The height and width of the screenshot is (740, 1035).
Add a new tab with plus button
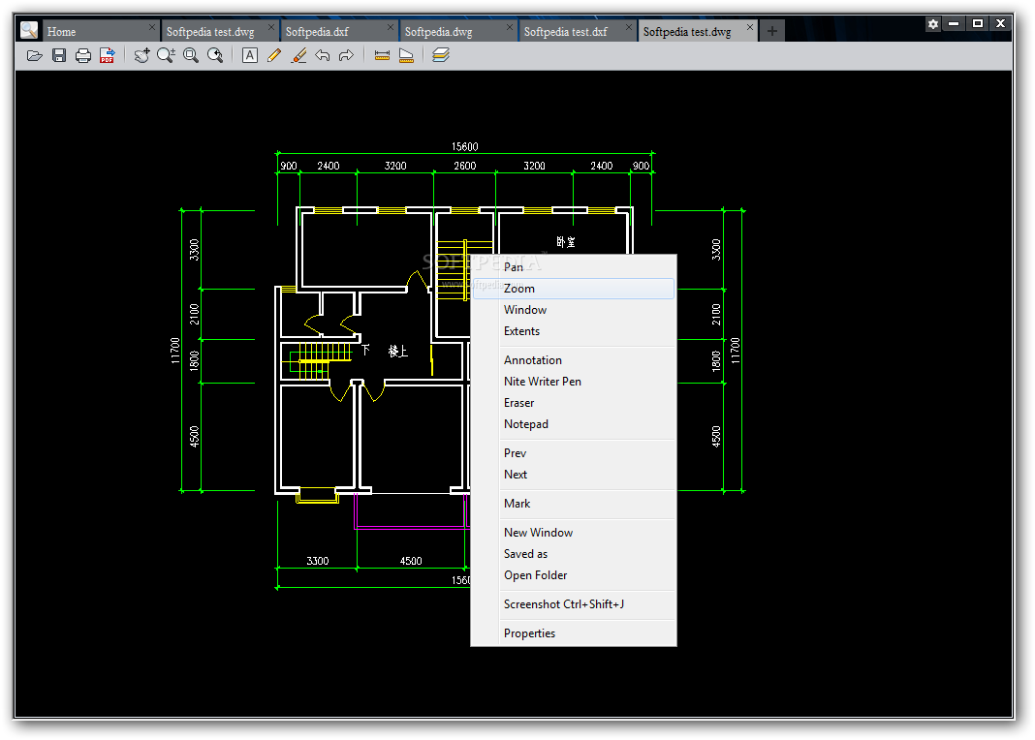click(x=772, y=31)
